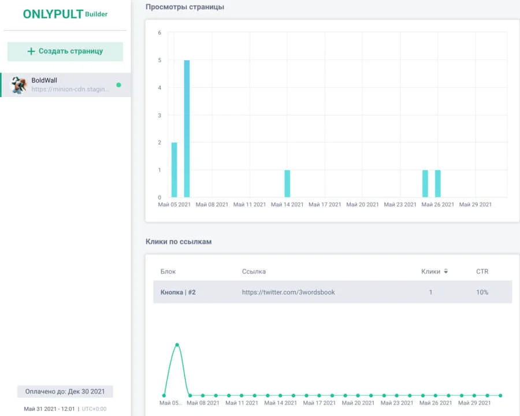Click the UTC+0:00 timezone label
The width and height of the screenshot is (520, 416).
(94, 409)
